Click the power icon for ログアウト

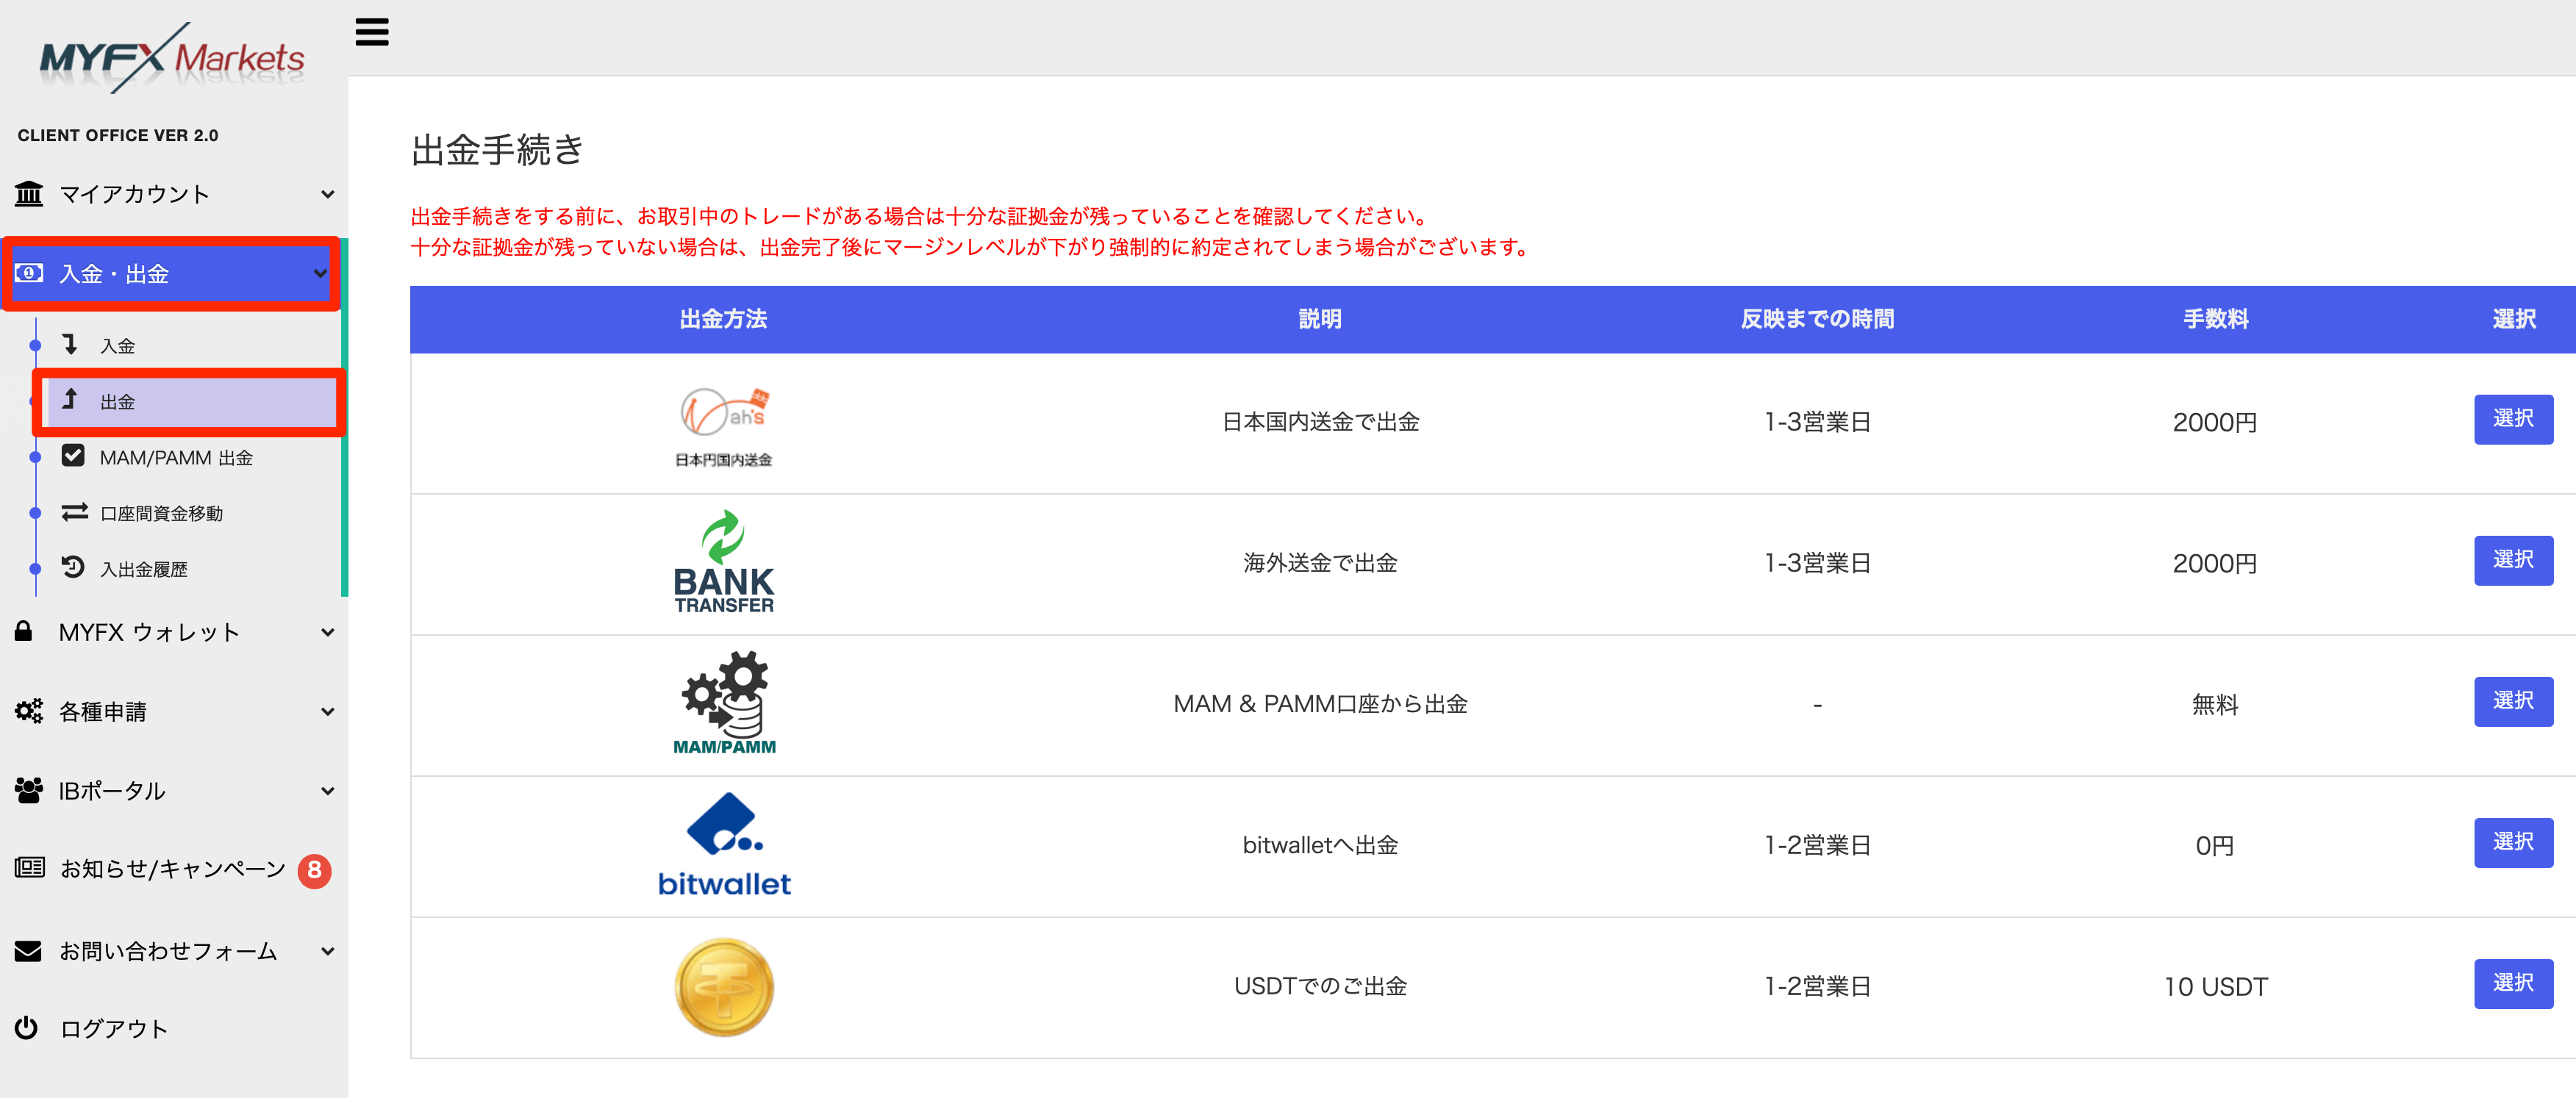point(26,1027)
